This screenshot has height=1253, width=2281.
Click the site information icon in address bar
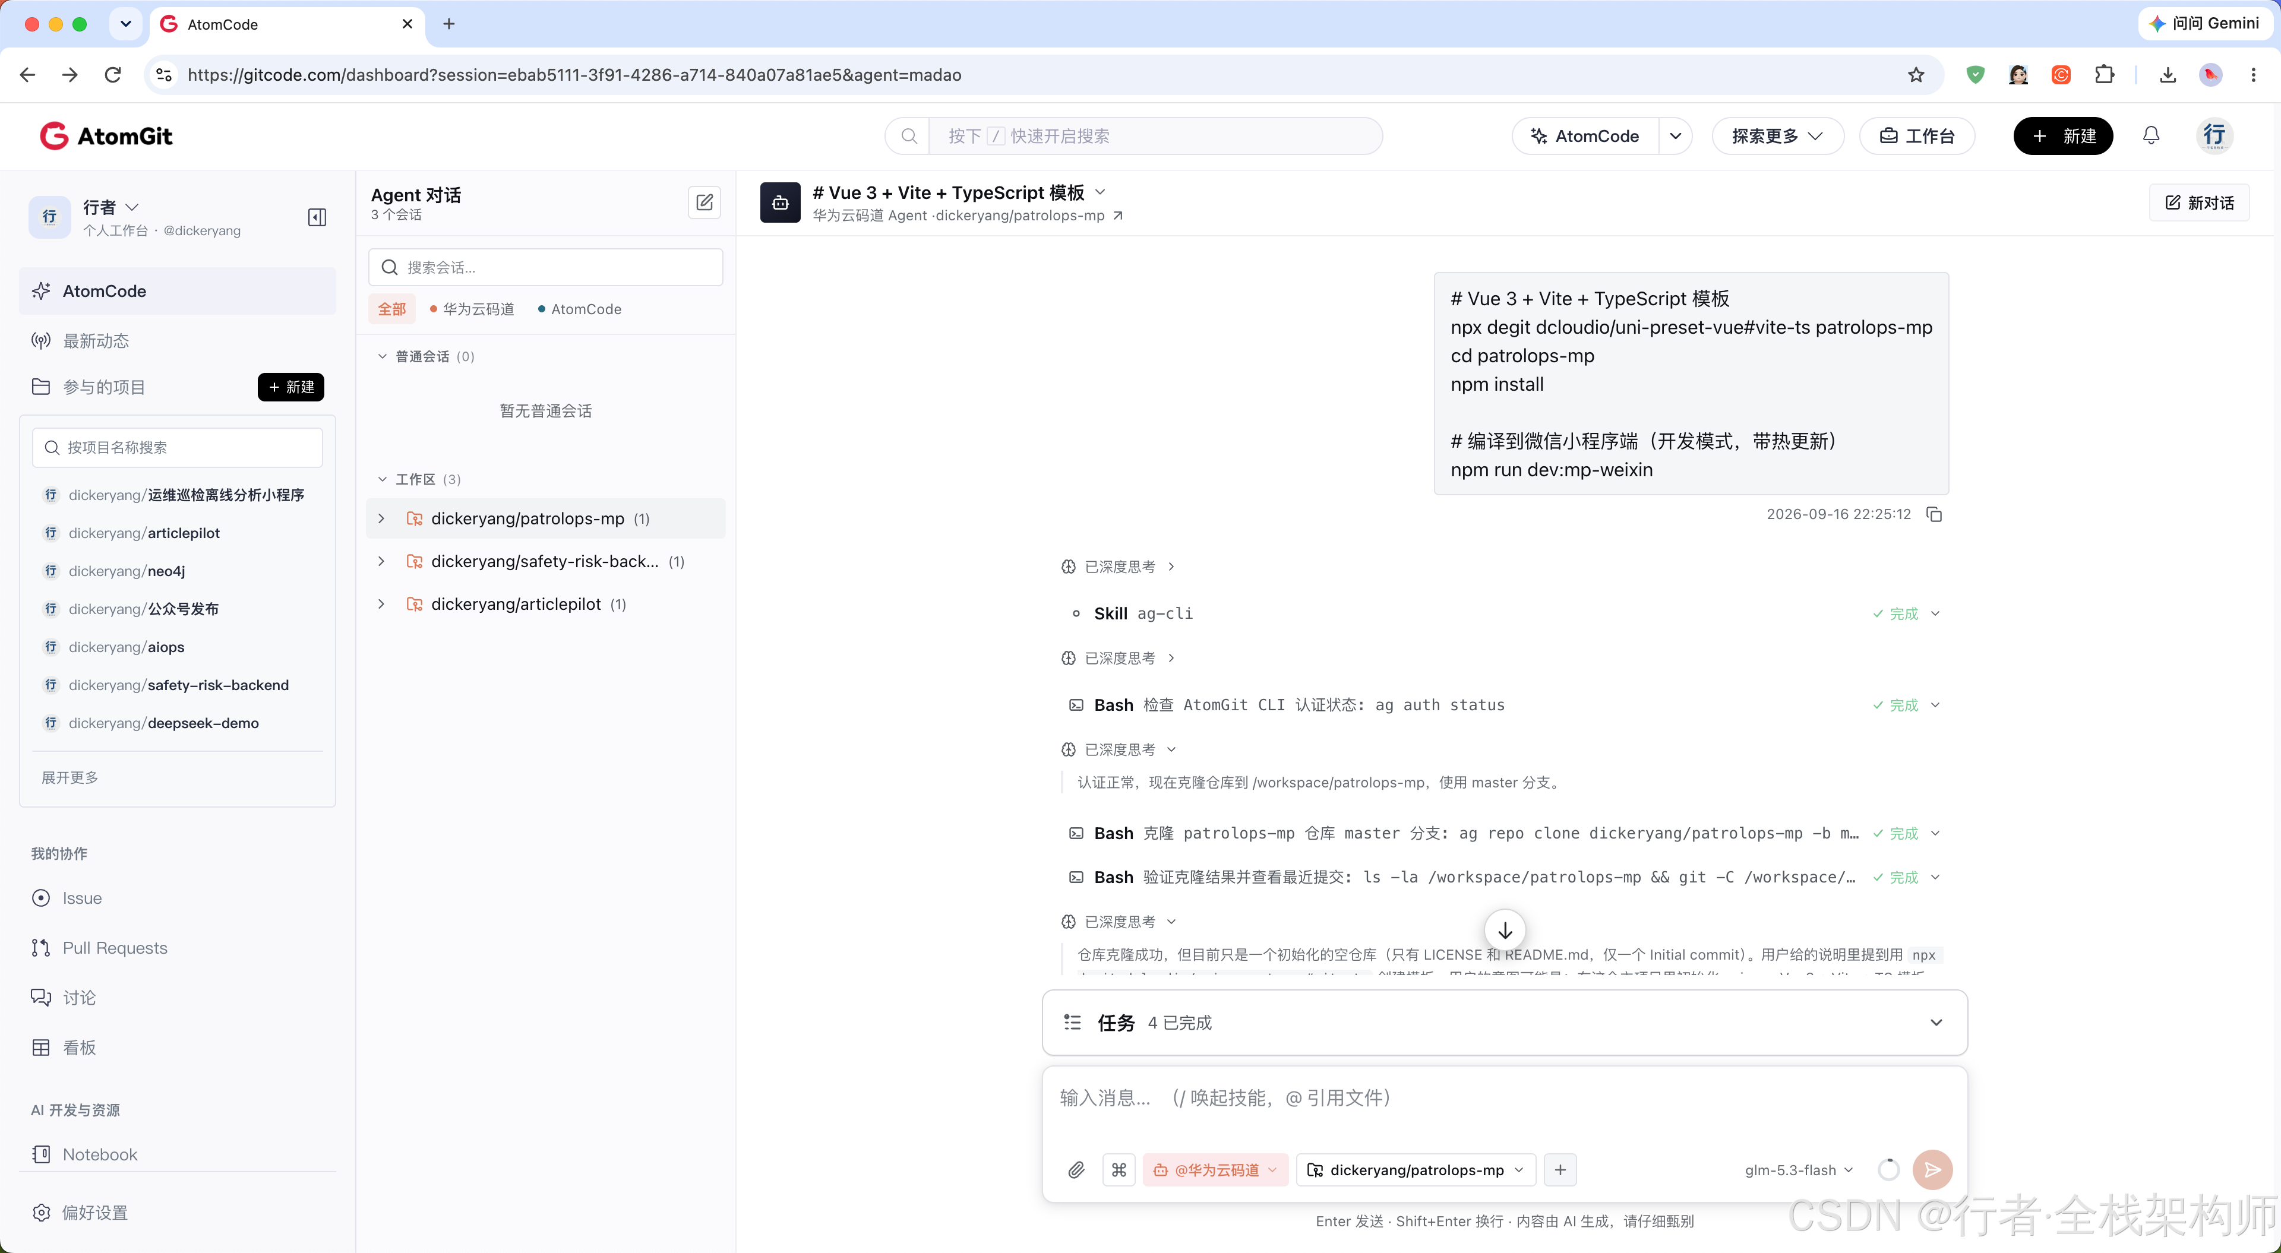(x=164, y=75)
